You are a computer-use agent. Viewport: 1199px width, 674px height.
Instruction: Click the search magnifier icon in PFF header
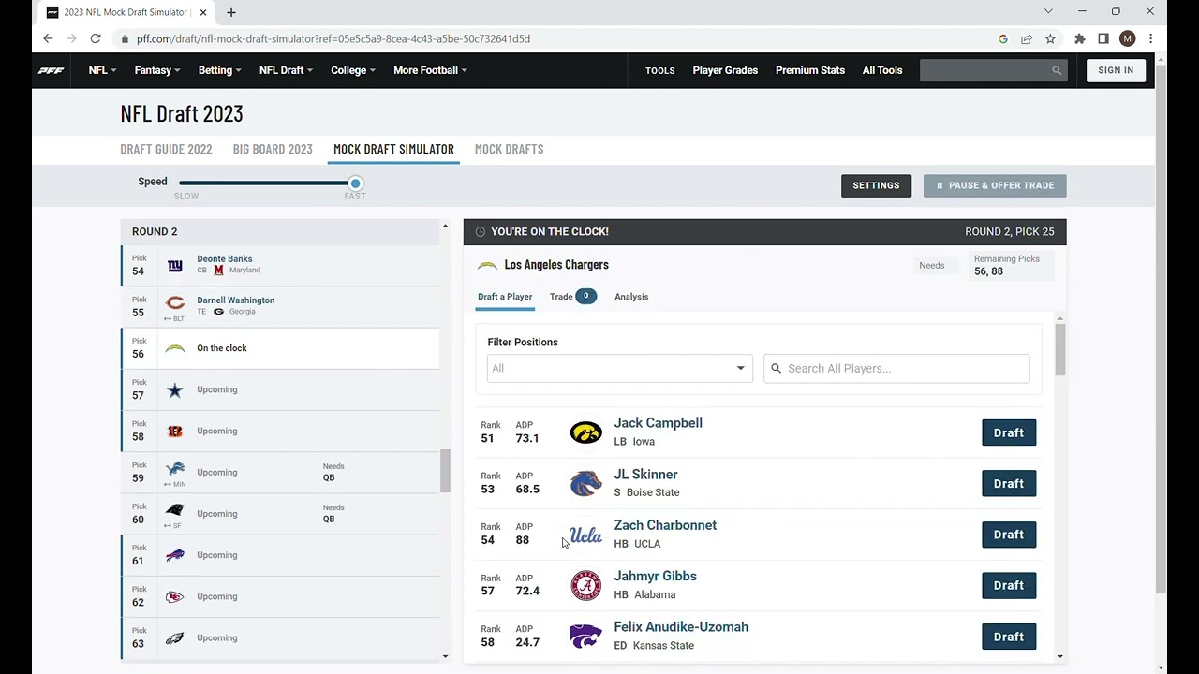(x=1057, y=70)
